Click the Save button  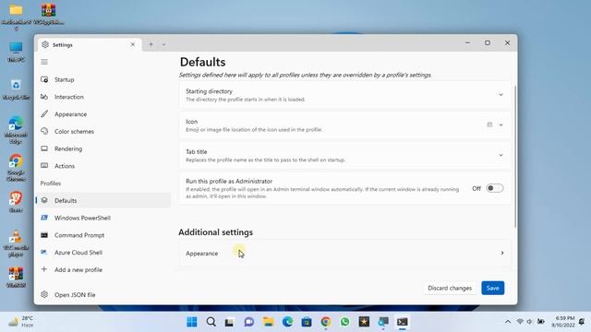492,288
